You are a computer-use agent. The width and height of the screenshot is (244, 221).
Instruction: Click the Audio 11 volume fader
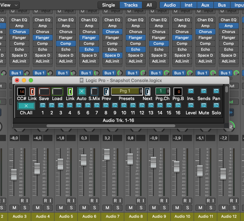200,171
